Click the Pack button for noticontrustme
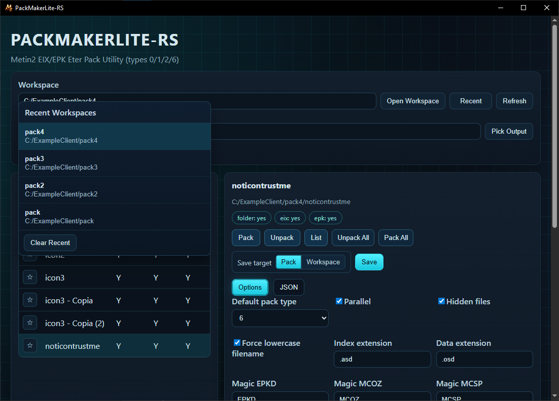 (x=246, y=237)
